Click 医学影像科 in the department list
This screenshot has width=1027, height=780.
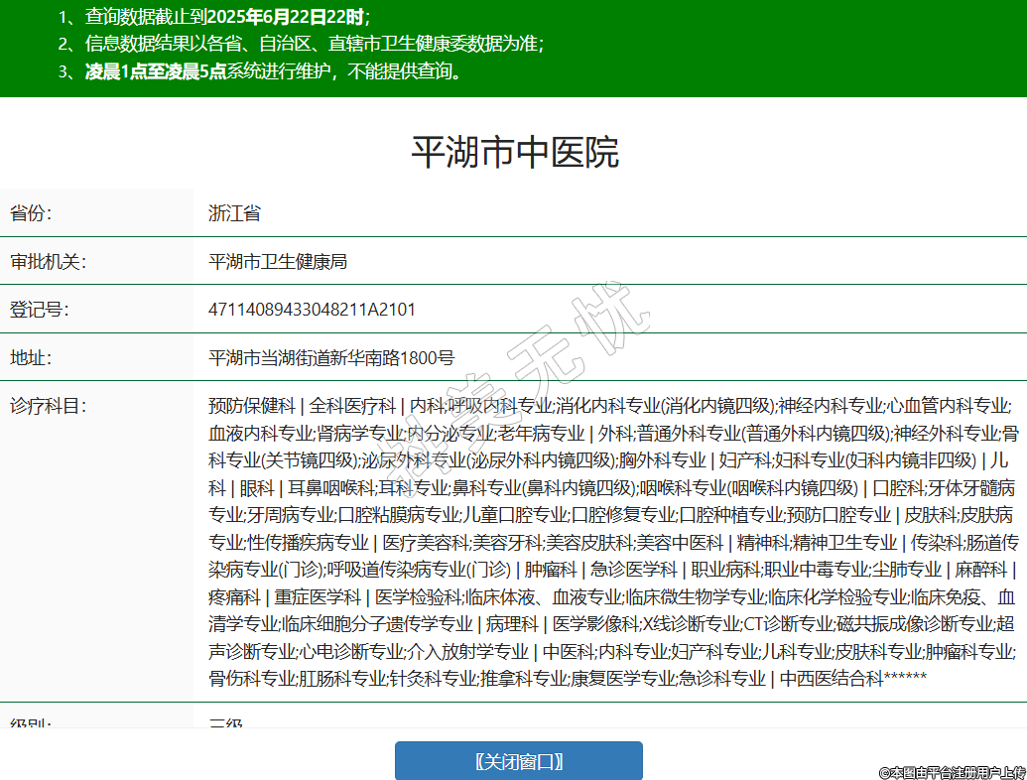click(x=595, y=624)
